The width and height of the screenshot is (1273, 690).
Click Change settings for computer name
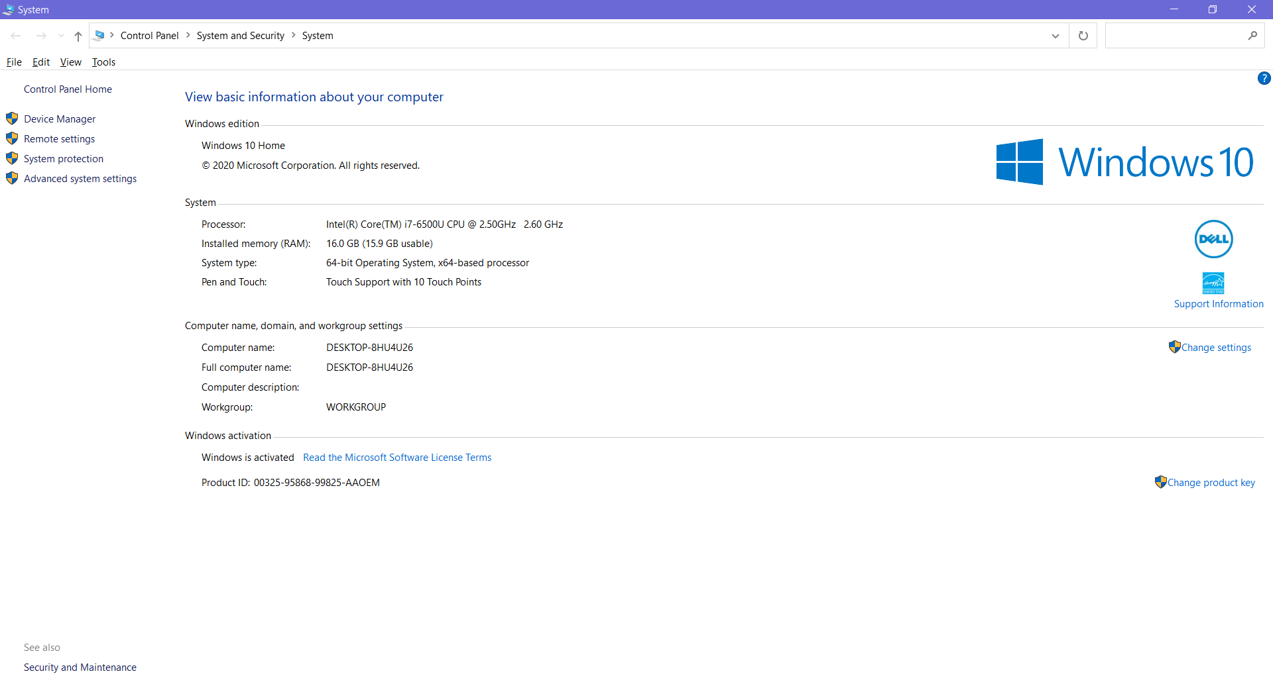pyautogui.click(x=1216, y=348)
